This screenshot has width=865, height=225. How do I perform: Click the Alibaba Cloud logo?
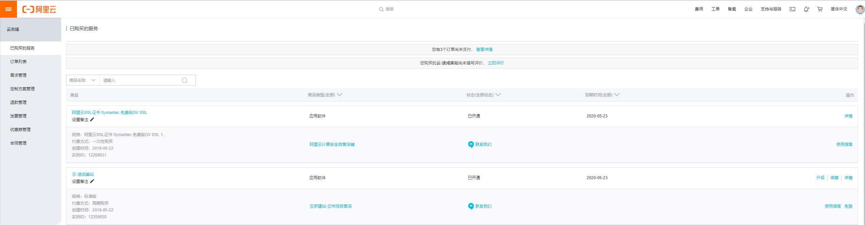click(39, 10)
